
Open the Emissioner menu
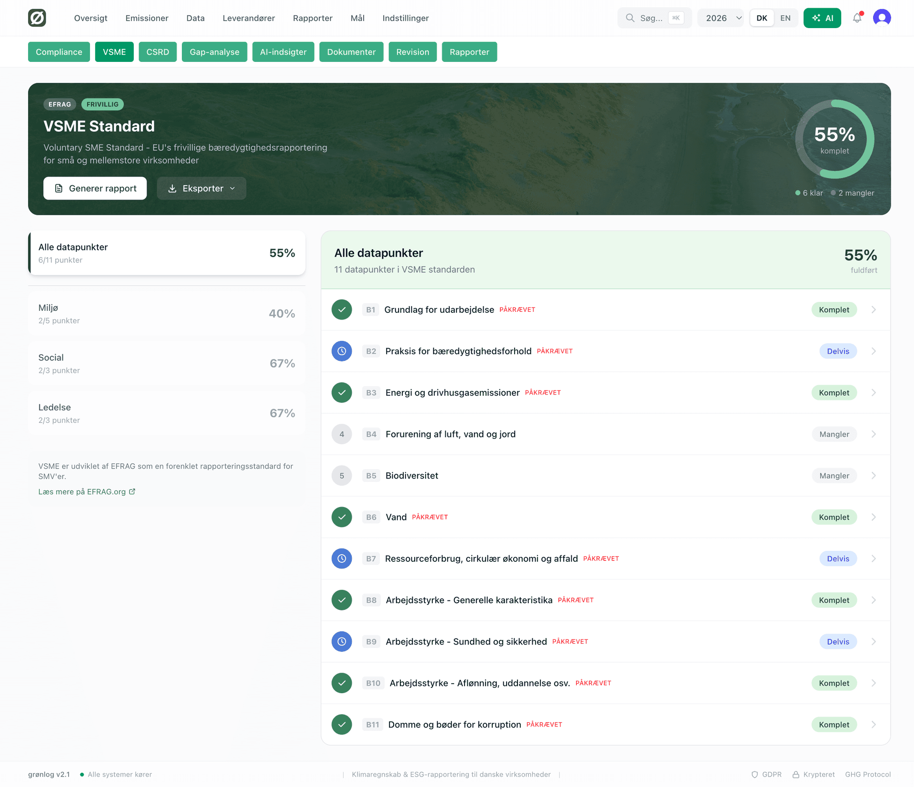click(147, 18)
